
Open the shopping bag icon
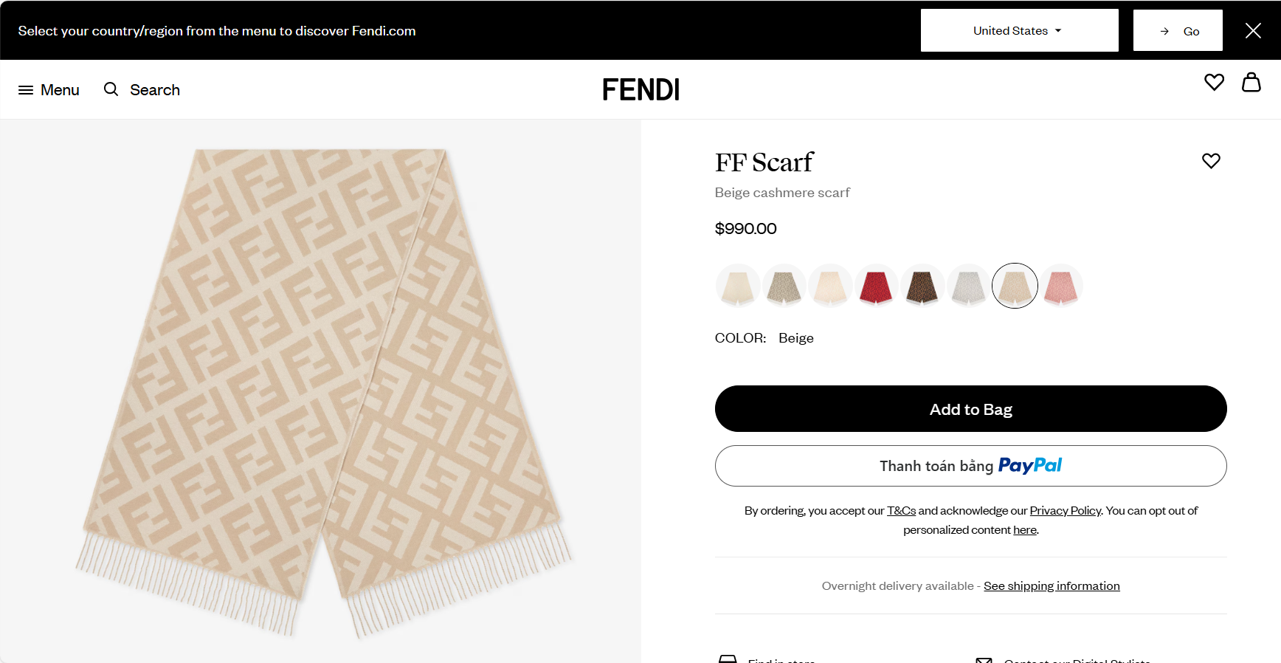point(1251,82)
